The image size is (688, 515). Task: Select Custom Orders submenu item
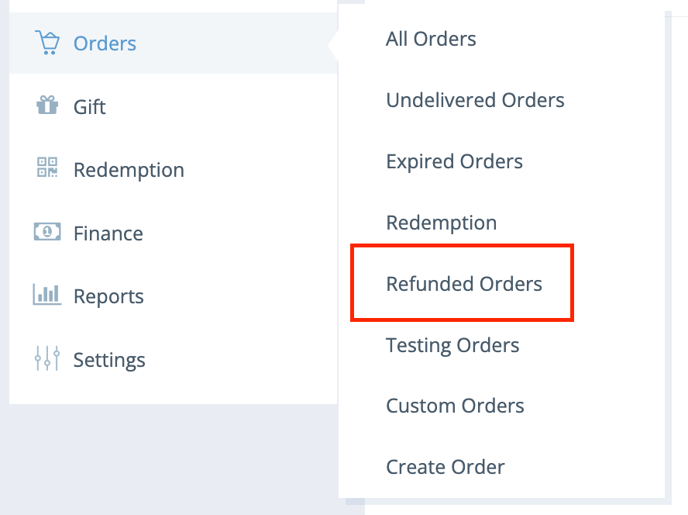click(455, 406)
